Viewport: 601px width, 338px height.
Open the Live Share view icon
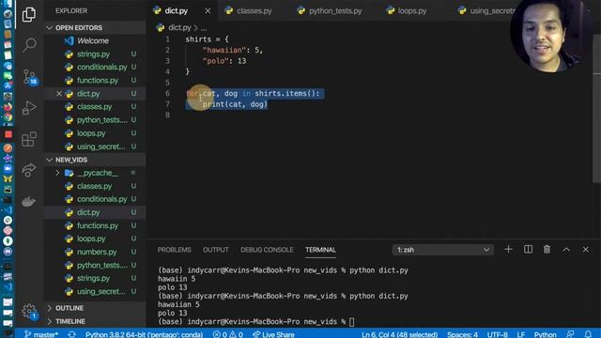[29, 170]
